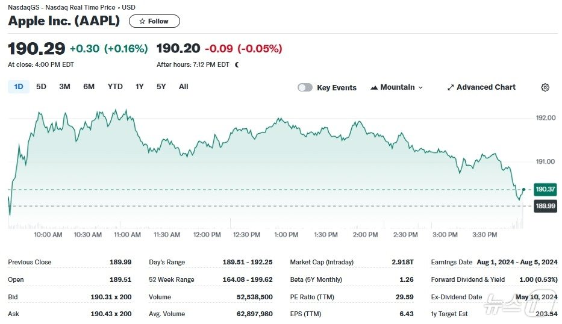The height and width of the screenshot is (324, 562).
Task: Select the All time range
Action: (184, 87)
